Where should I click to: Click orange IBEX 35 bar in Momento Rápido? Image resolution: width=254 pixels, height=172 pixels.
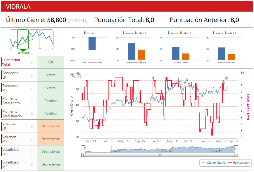point(141,55)
